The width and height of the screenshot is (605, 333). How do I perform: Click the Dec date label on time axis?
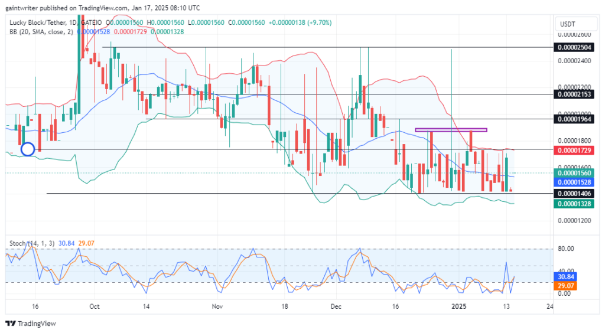coord(336,306)
